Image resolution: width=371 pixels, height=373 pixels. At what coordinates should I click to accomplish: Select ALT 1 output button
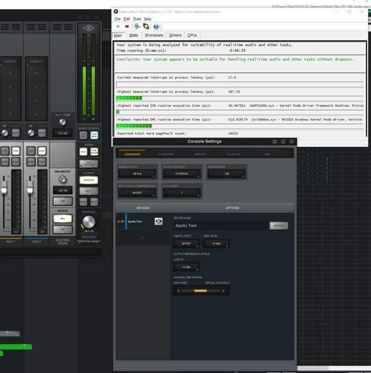pos(89,191)
